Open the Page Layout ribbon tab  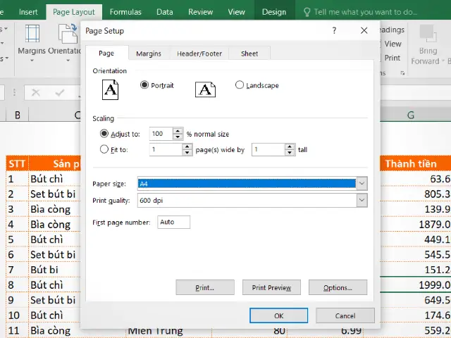(x=73, y=12)
